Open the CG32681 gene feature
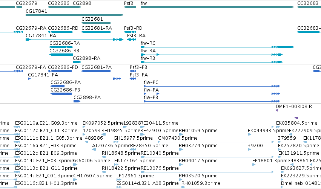Viewport: 321px width, 189px height. click(x=96, y=23)
